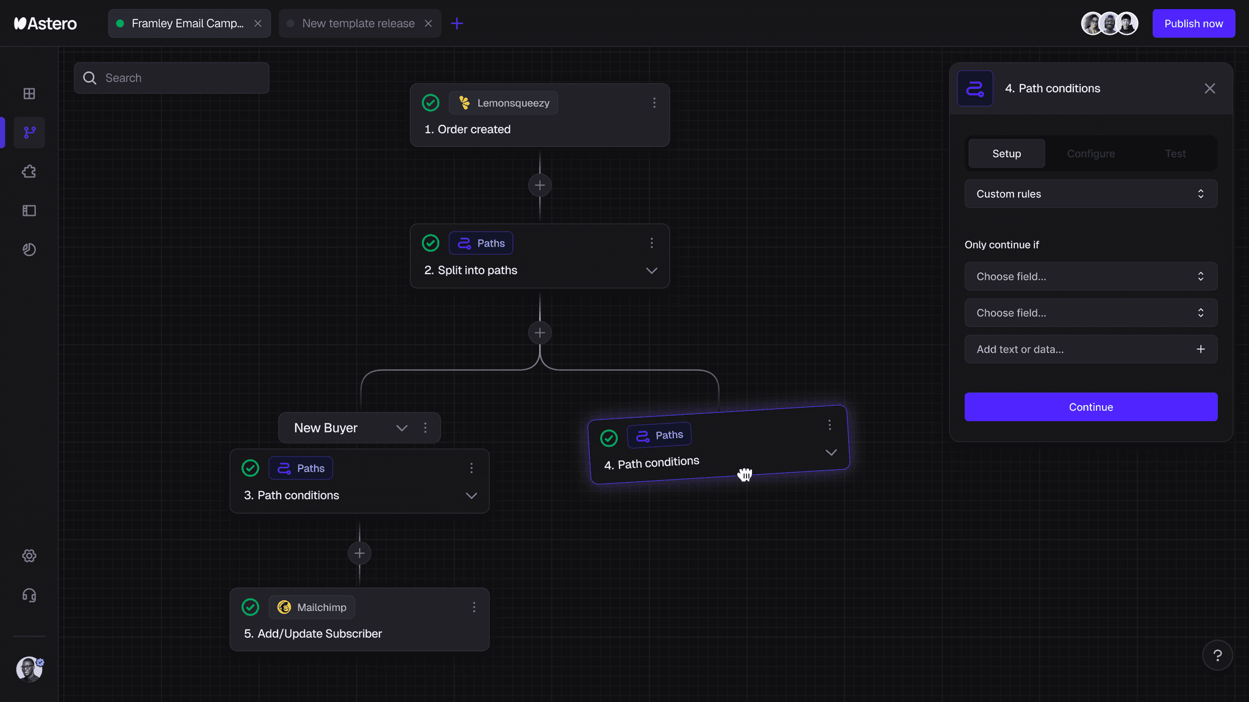This screenshot has height=702, width=1249.
Task: Click green check on Split into paths node
Action: [x=431, y=243]
